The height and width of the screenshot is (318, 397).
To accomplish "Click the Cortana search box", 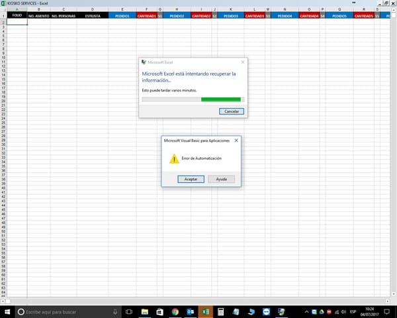I will pos(68,311).
